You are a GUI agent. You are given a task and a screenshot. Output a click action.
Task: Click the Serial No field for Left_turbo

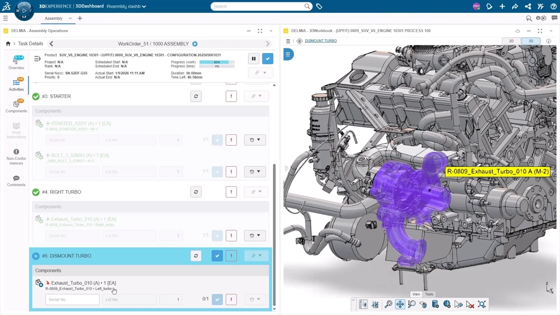pyautogui.click(x=72, y=300)
